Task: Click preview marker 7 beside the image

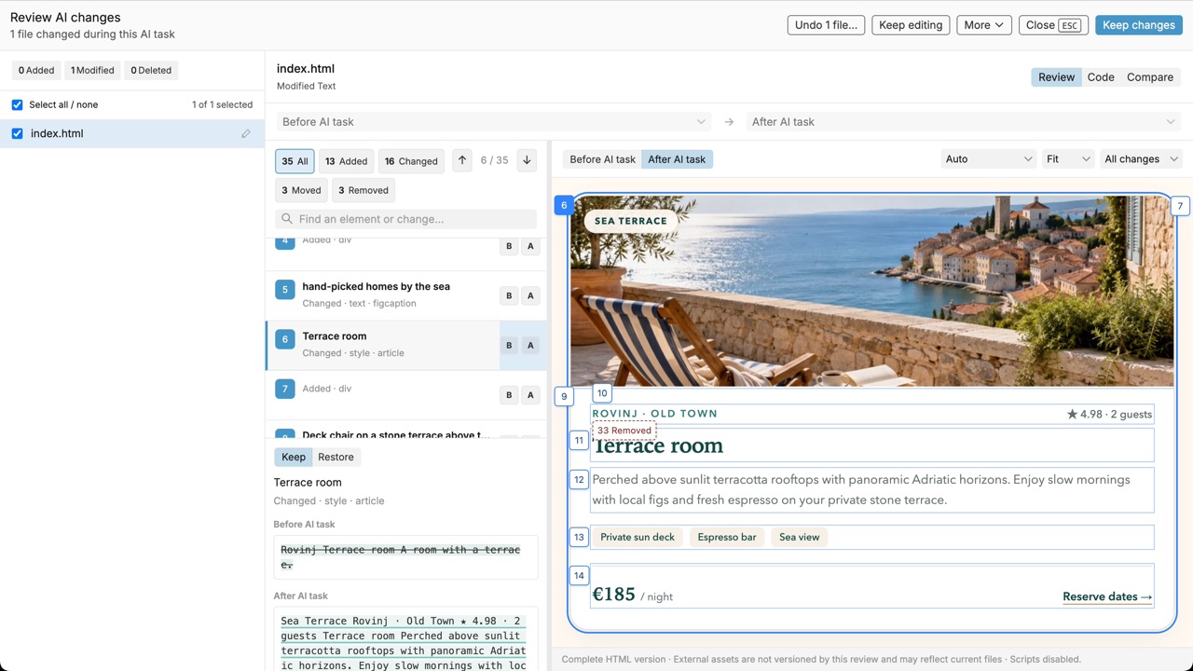Action: point(1180,206)
